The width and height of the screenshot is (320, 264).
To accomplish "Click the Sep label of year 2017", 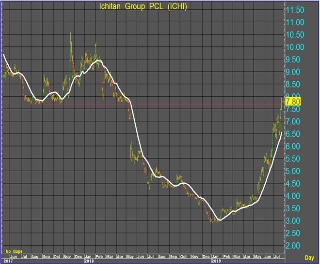I will click(x=47, y=256).
